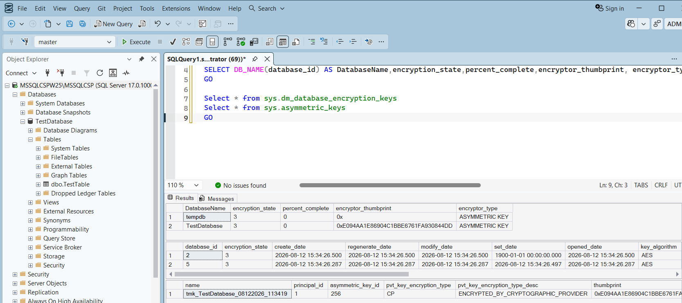Click the Navigate Backward arrow icon
Viewport: 682px width, 303px height.
click(11, 24)
